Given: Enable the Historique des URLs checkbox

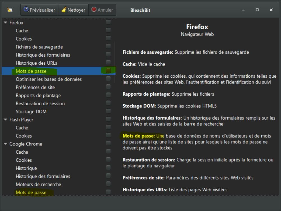Looking at the screenshot, I should point(108,62).
